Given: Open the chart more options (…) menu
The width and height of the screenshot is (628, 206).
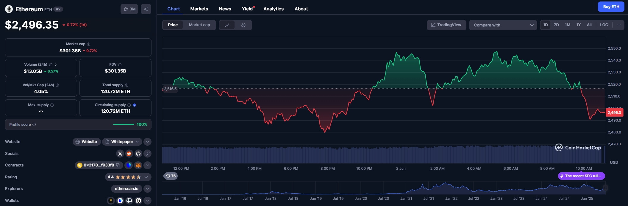Looking at the screenshot, I should pos(619,25).
